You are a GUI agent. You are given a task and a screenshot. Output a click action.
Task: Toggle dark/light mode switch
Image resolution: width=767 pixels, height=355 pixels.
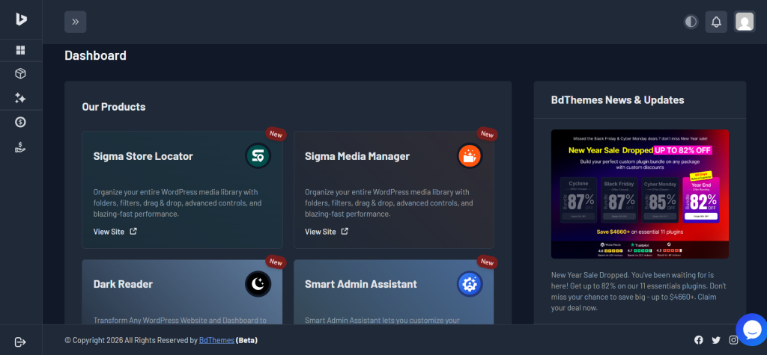(x=691, y=22)
